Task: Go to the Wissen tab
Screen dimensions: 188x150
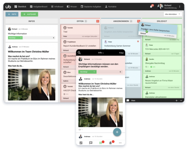Action: 72,6
